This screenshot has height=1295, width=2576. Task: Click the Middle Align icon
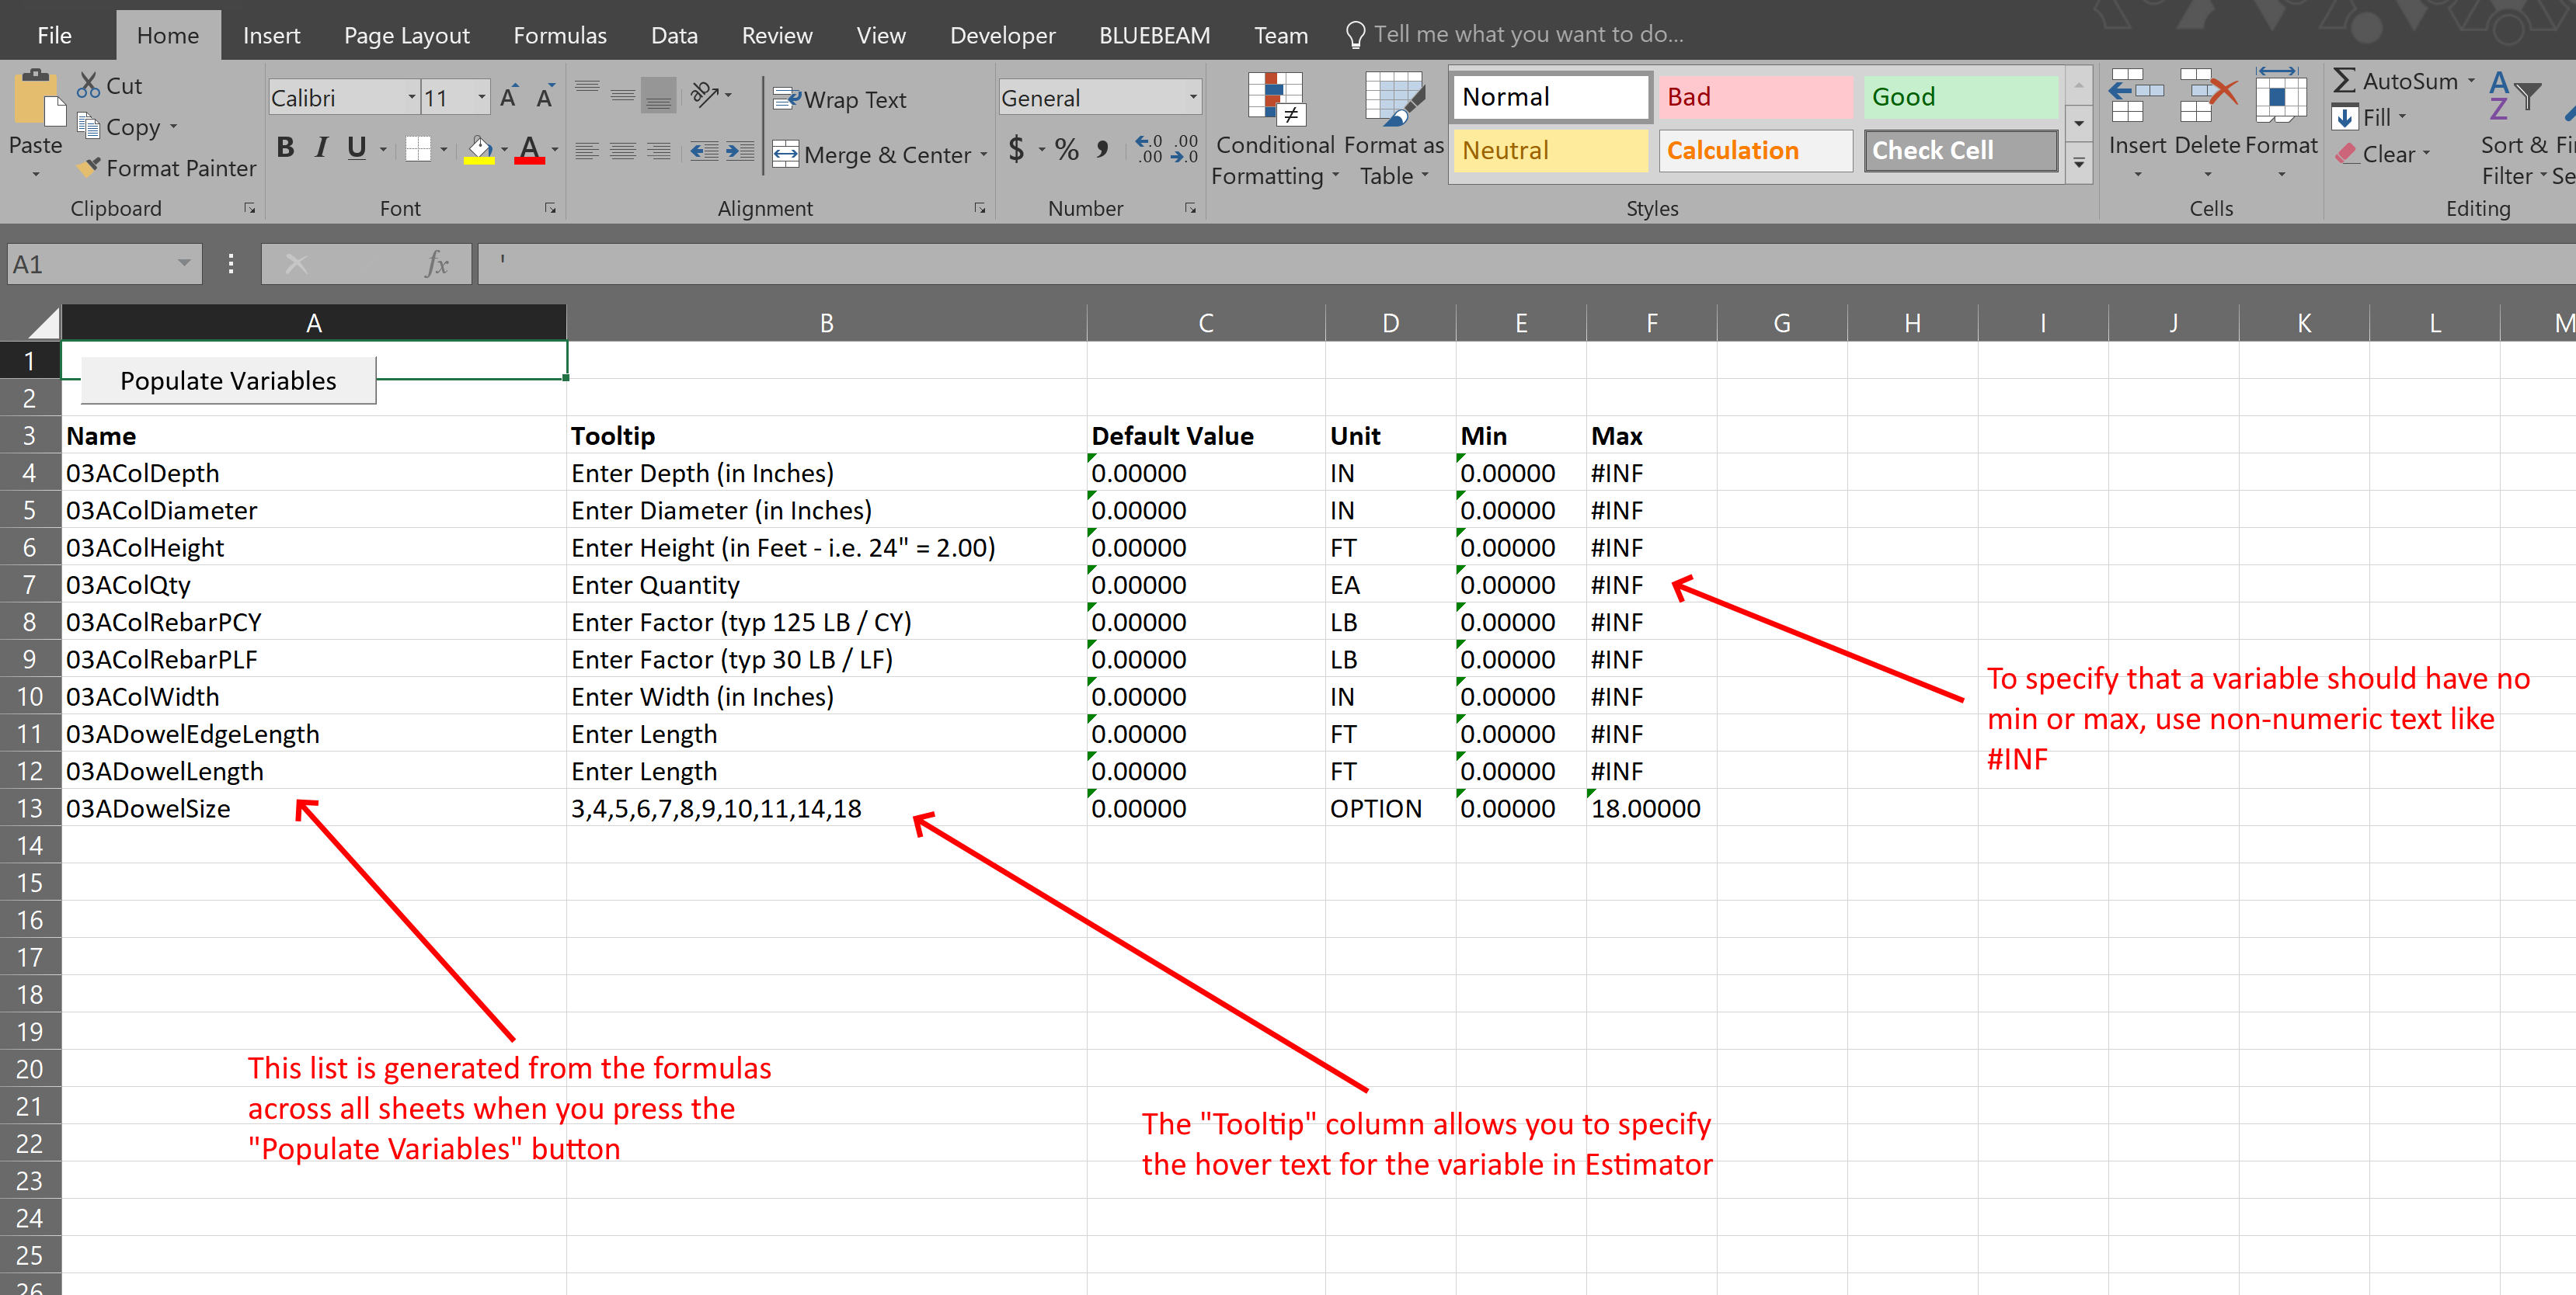tap(623, 95)
